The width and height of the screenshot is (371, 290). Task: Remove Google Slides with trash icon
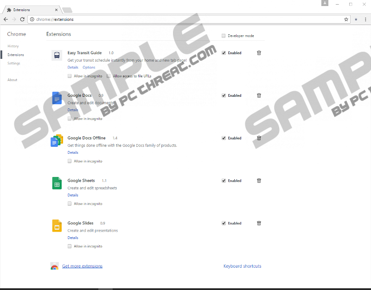259,223
